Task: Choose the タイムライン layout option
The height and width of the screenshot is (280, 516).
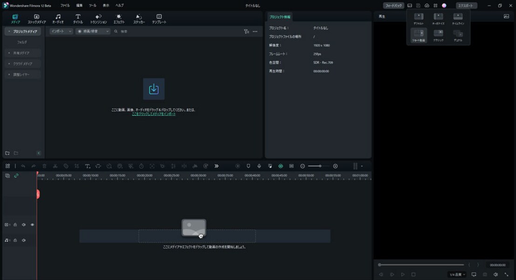Action: pos(458,19)
